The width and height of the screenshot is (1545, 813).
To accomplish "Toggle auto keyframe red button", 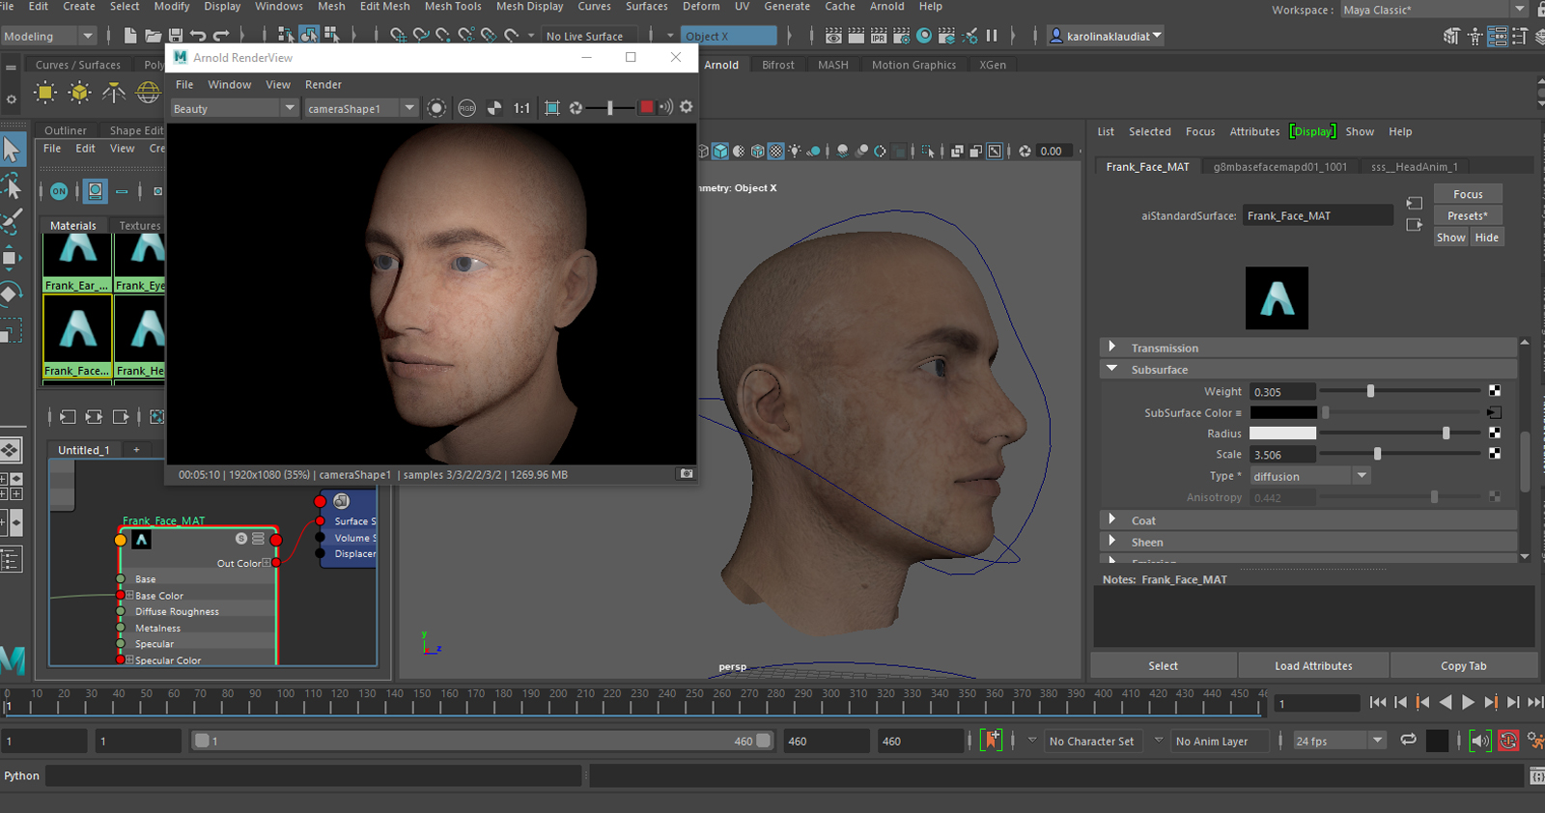I will 1509,742.
